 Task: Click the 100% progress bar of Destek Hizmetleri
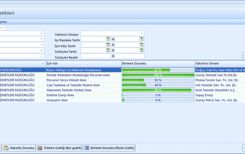click(x=158, y=75)
